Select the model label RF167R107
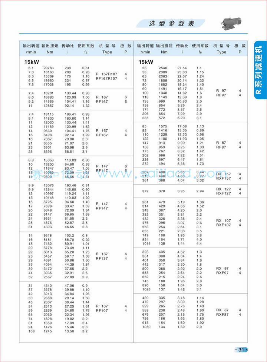This screenshot has height=362, width=267. [106, 79]
